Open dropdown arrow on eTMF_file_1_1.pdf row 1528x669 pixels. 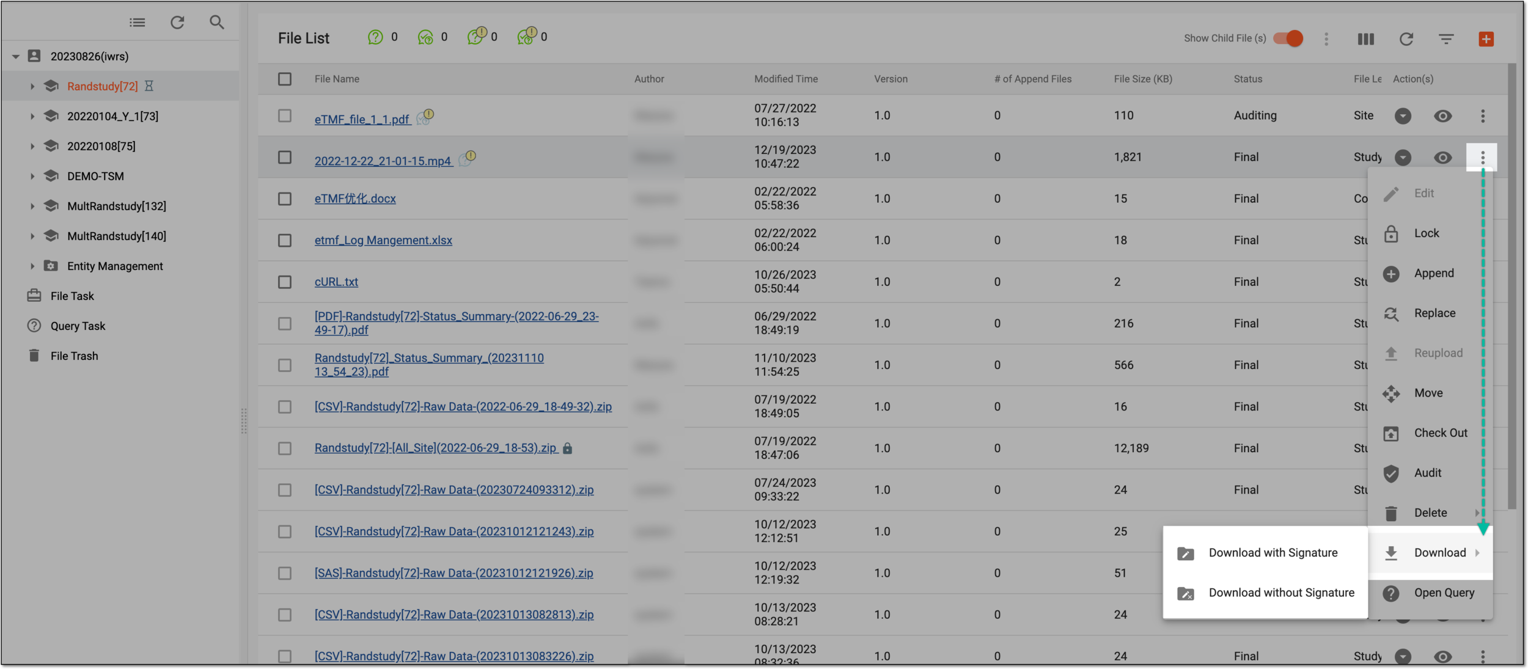1403,116
